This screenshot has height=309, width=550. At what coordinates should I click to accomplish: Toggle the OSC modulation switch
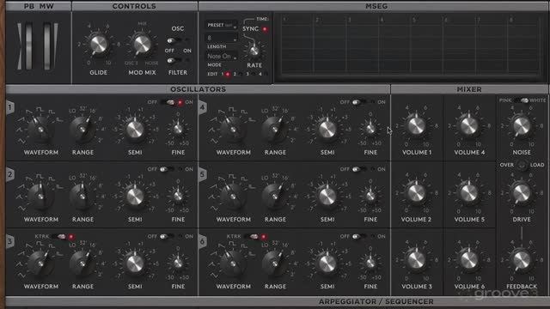178,40
